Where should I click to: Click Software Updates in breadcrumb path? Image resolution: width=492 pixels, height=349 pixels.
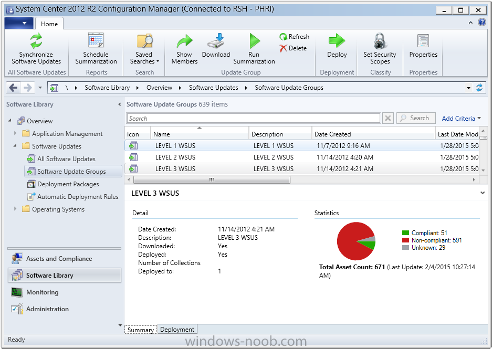pos(213,88)
